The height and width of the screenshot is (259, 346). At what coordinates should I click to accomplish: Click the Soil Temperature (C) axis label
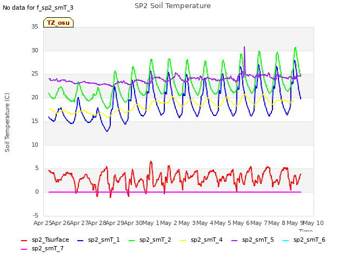click(x=7, y=122)
